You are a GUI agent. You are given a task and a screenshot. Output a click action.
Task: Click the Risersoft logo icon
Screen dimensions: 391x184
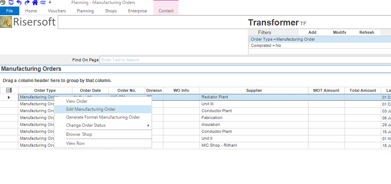pos(6,22)
